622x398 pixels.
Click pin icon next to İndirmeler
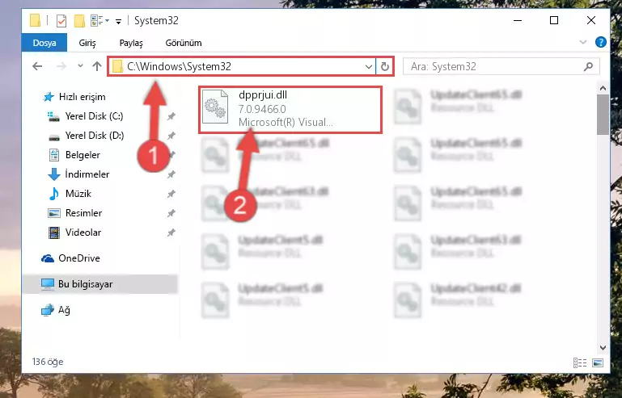pyautogui.click(x=171, y=174)
